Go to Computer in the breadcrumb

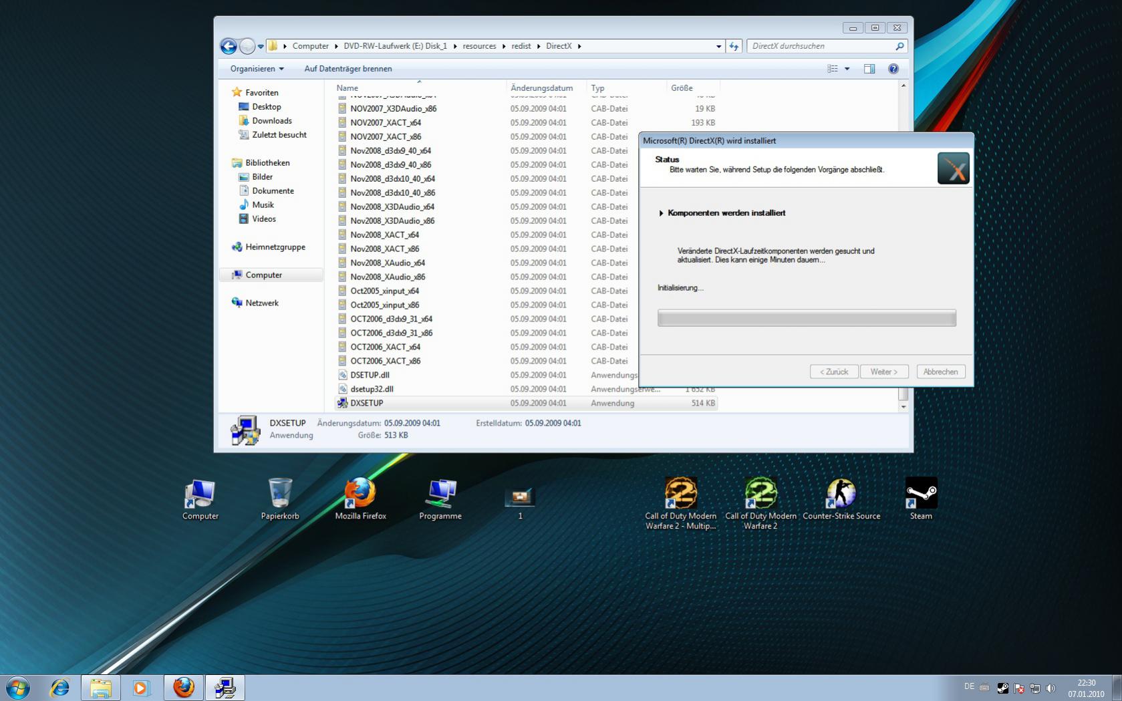click(x=310, y=46)
